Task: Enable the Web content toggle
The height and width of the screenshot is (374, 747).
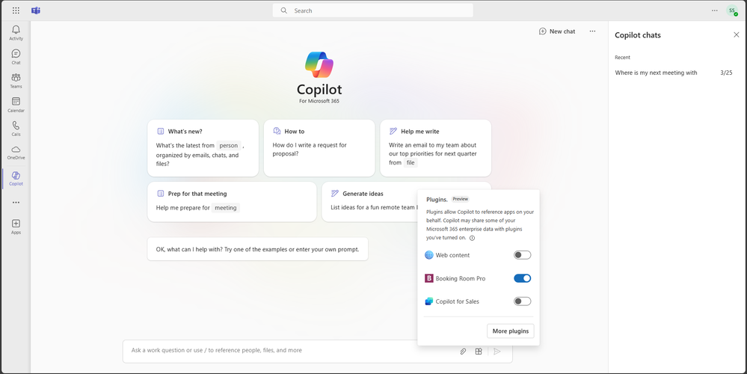Action: coord(522,255)
